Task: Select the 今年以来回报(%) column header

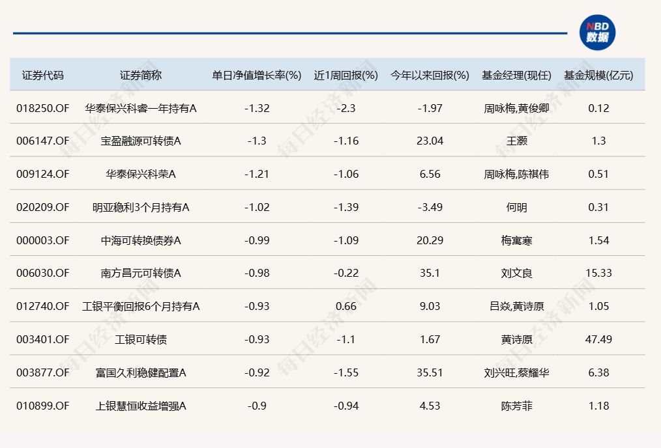Action: [430, 76]
